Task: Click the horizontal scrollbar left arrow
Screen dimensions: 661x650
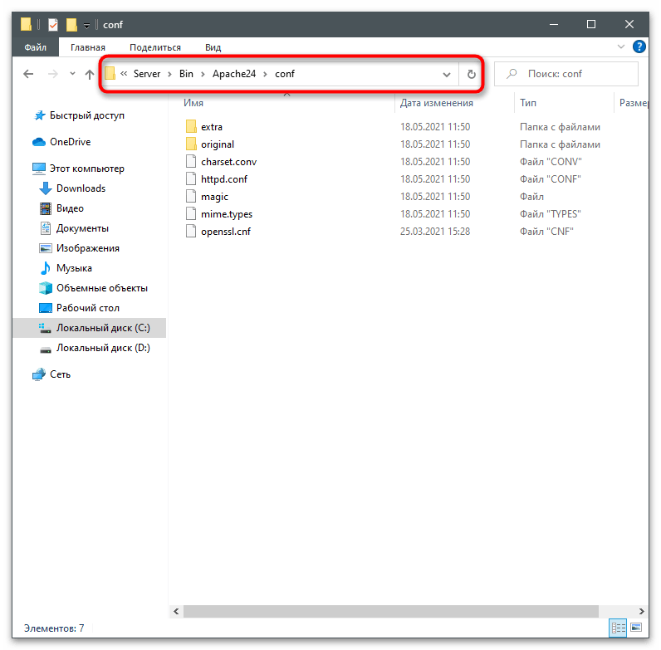Action: coord(176,611)
